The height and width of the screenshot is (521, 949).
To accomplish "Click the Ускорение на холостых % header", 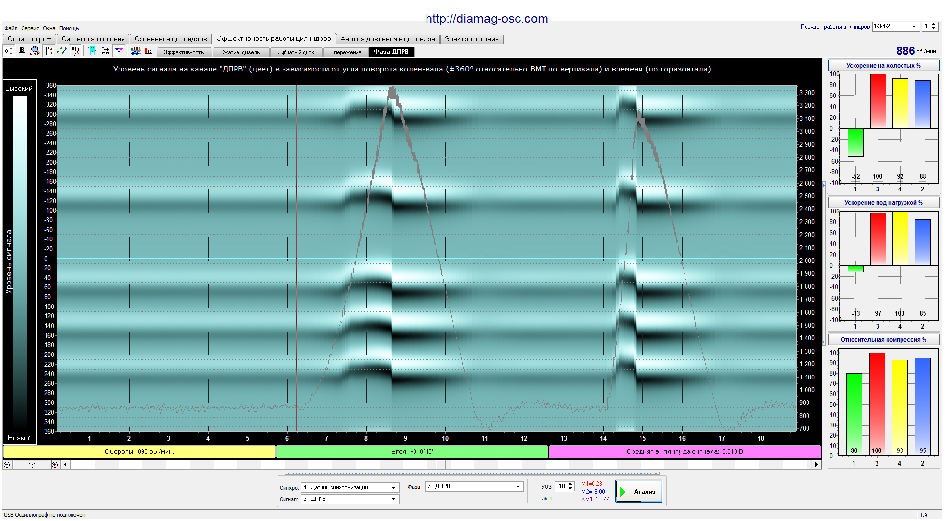I will tap(883, 66).
